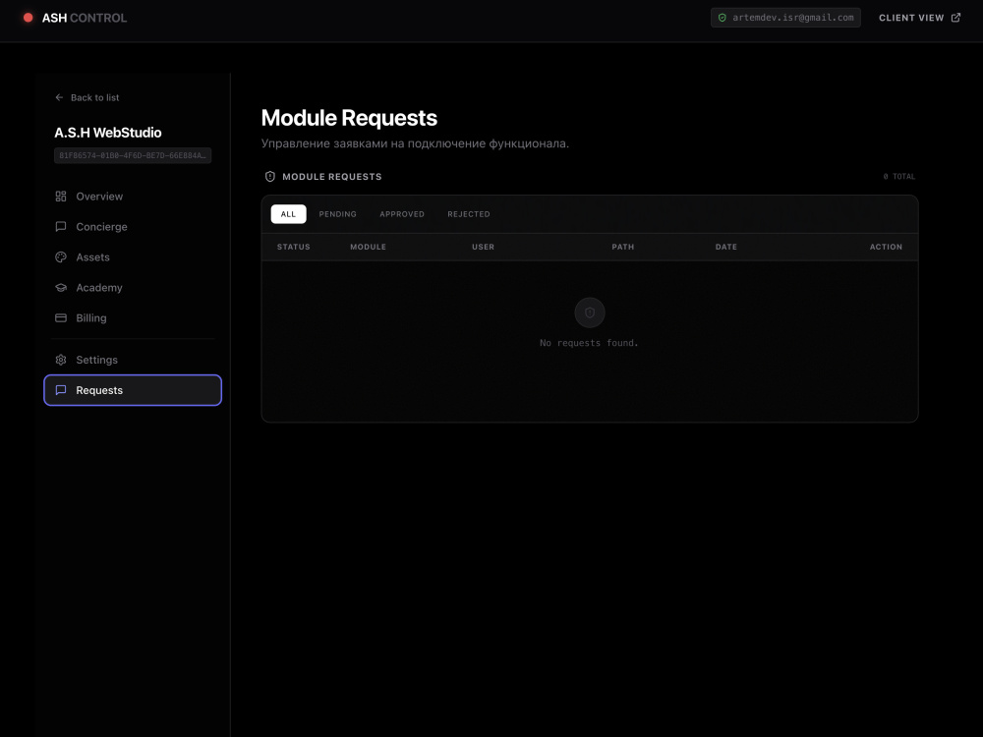This screenshot has width=983, height=737.
Task: Open Academy section
Action: [x=133, y=288]
